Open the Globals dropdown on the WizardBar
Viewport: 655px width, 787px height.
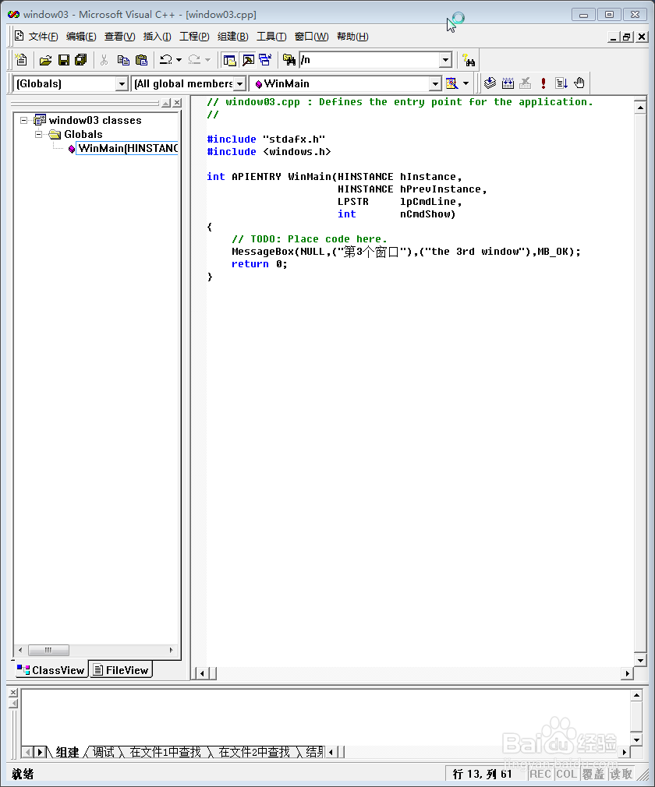(x=122, y=83)
